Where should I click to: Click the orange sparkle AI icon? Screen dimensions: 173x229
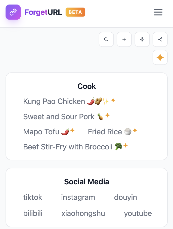pyautogui.click(x=160, y=57)
